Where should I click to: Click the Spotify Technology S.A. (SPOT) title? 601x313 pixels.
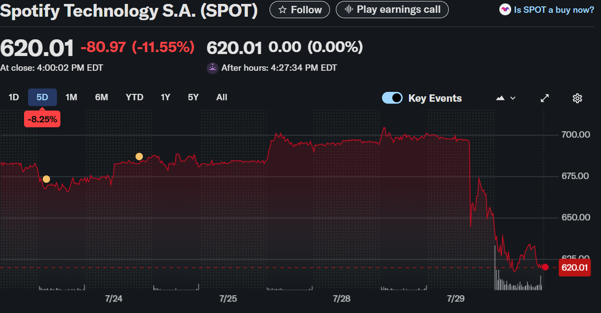[129, 10]
